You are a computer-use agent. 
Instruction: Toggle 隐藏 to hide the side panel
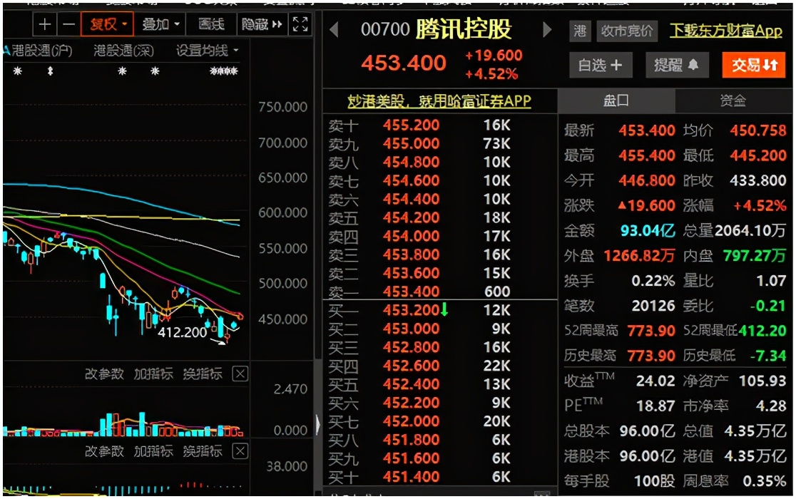(262, 25)
